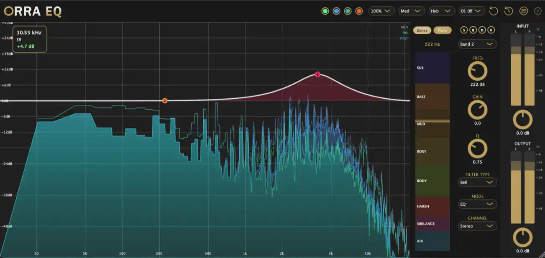The height and width of the screenshot is (258, 545).
Task: Click the 0.75 Q value
Action: coord(478,162)
